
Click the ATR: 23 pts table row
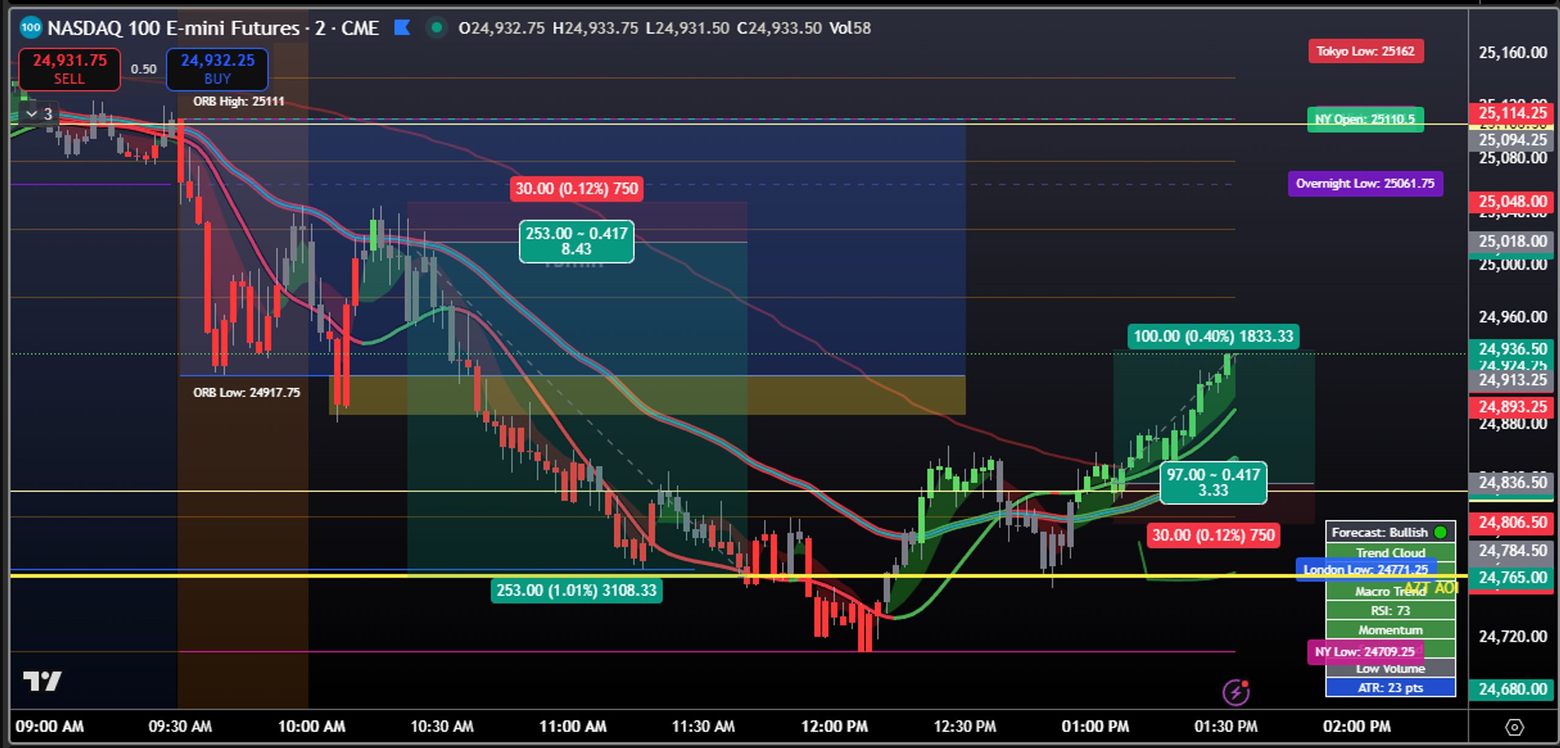(x=1391, y=688)
